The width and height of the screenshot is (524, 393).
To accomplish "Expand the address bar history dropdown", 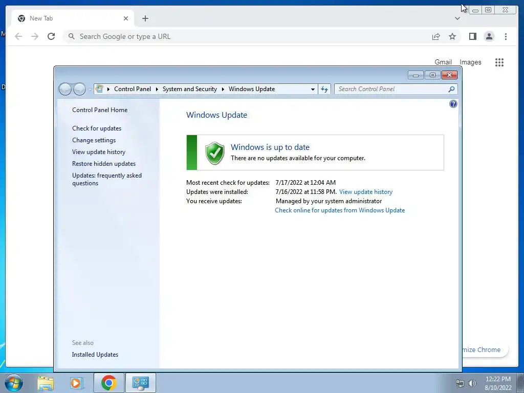I will pos(313,89).
